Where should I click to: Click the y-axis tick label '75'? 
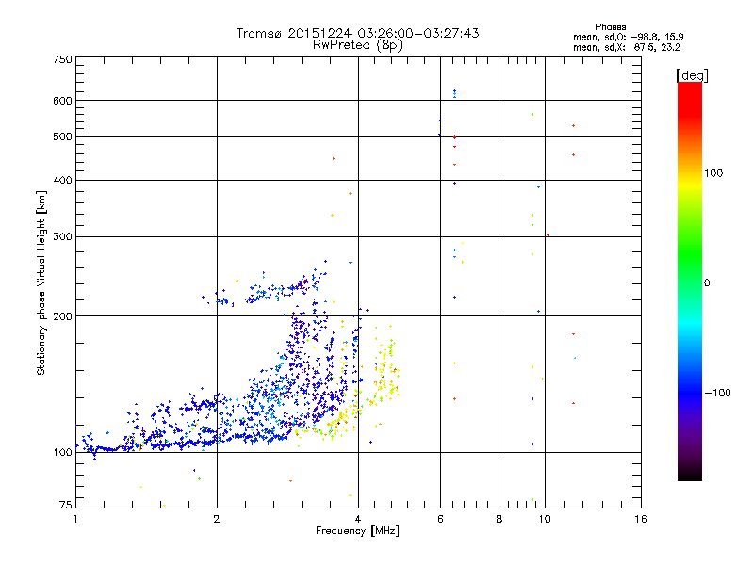[x=66, y=505]
